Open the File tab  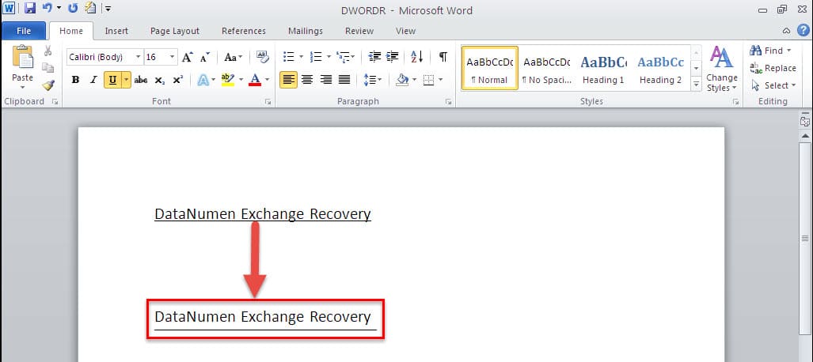click(x=24, y=31)
